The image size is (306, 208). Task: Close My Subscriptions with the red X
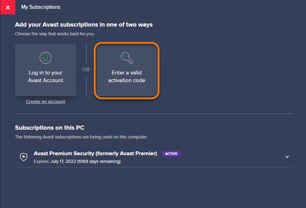point(8,7)
